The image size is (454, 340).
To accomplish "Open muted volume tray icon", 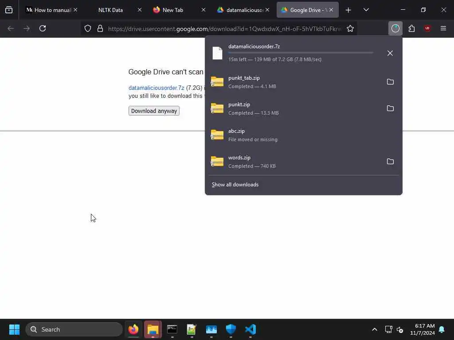I will pos(400,329).
